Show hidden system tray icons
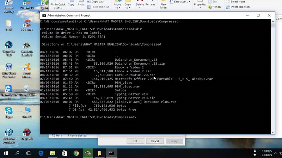This screenshot has width=282, height=158. pyautogui.click(x=276, y=153)
